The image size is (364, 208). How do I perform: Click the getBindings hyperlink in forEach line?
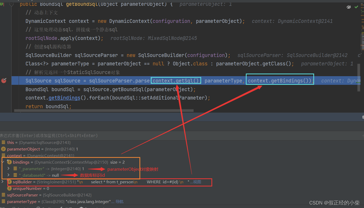[x=64, y=98]
